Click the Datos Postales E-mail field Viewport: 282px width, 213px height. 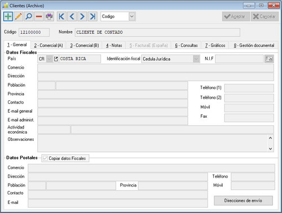tap(118, 203)
